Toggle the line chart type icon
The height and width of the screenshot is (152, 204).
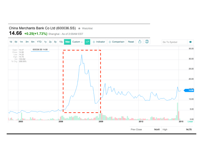[x=87, y=42]
